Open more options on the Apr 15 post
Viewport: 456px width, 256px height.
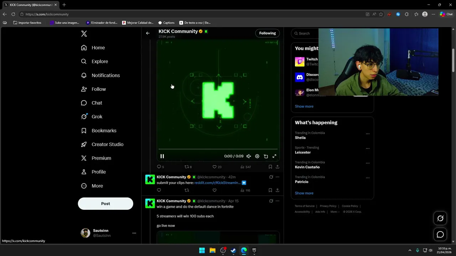pyautogui.click(x=278, y=201)
